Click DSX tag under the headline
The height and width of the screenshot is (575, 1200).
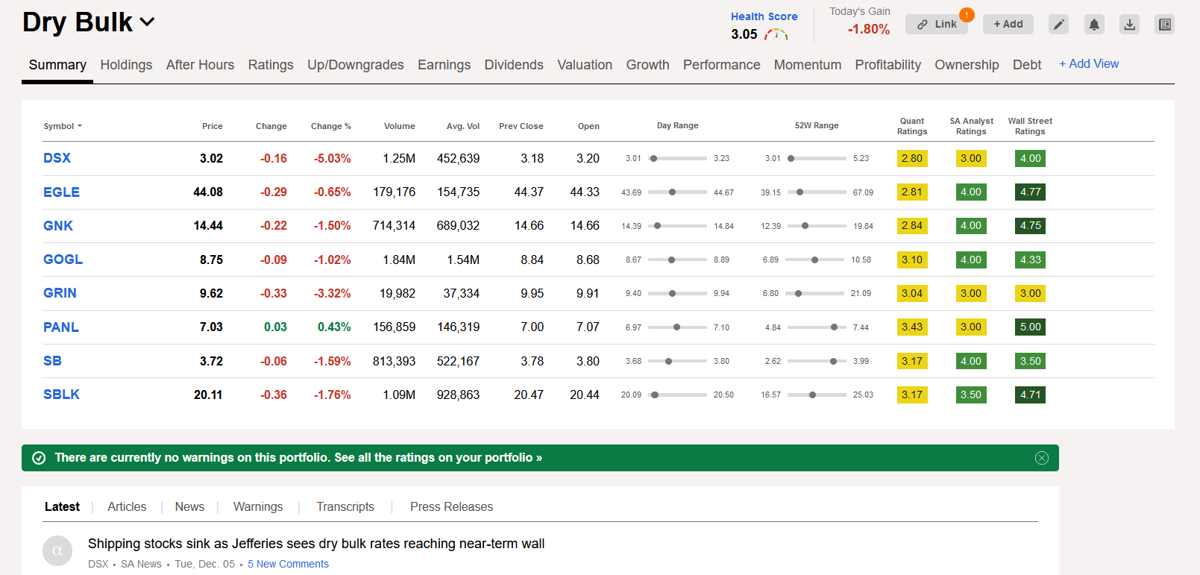[98, 565]
